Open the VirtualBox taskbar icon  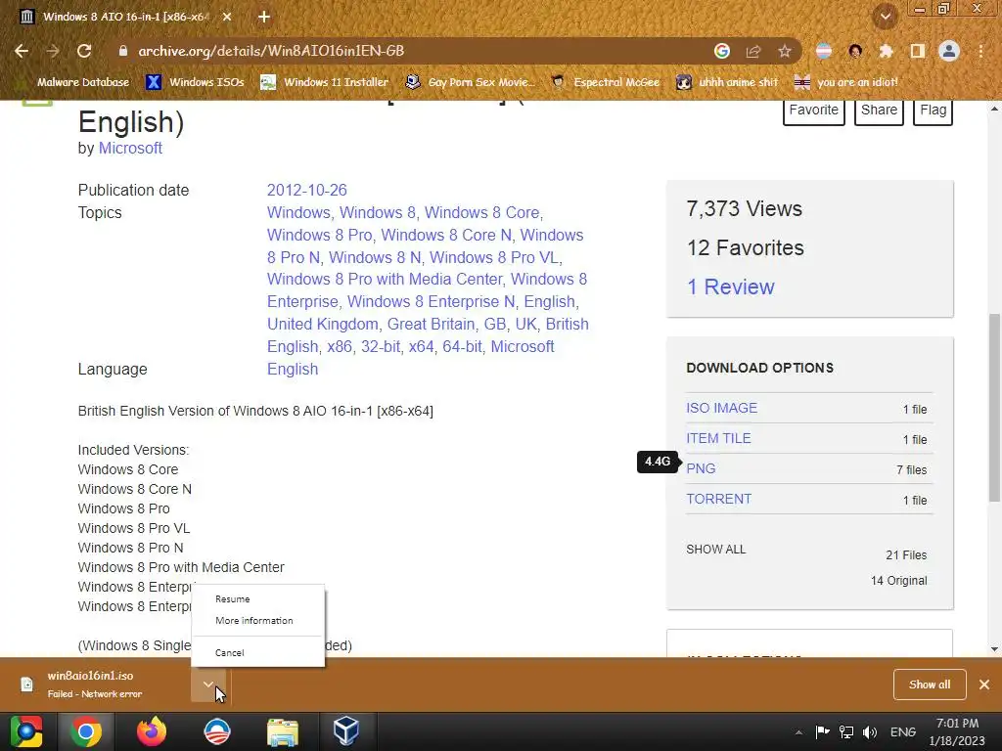pyautogui.click(x=345, y=731)
